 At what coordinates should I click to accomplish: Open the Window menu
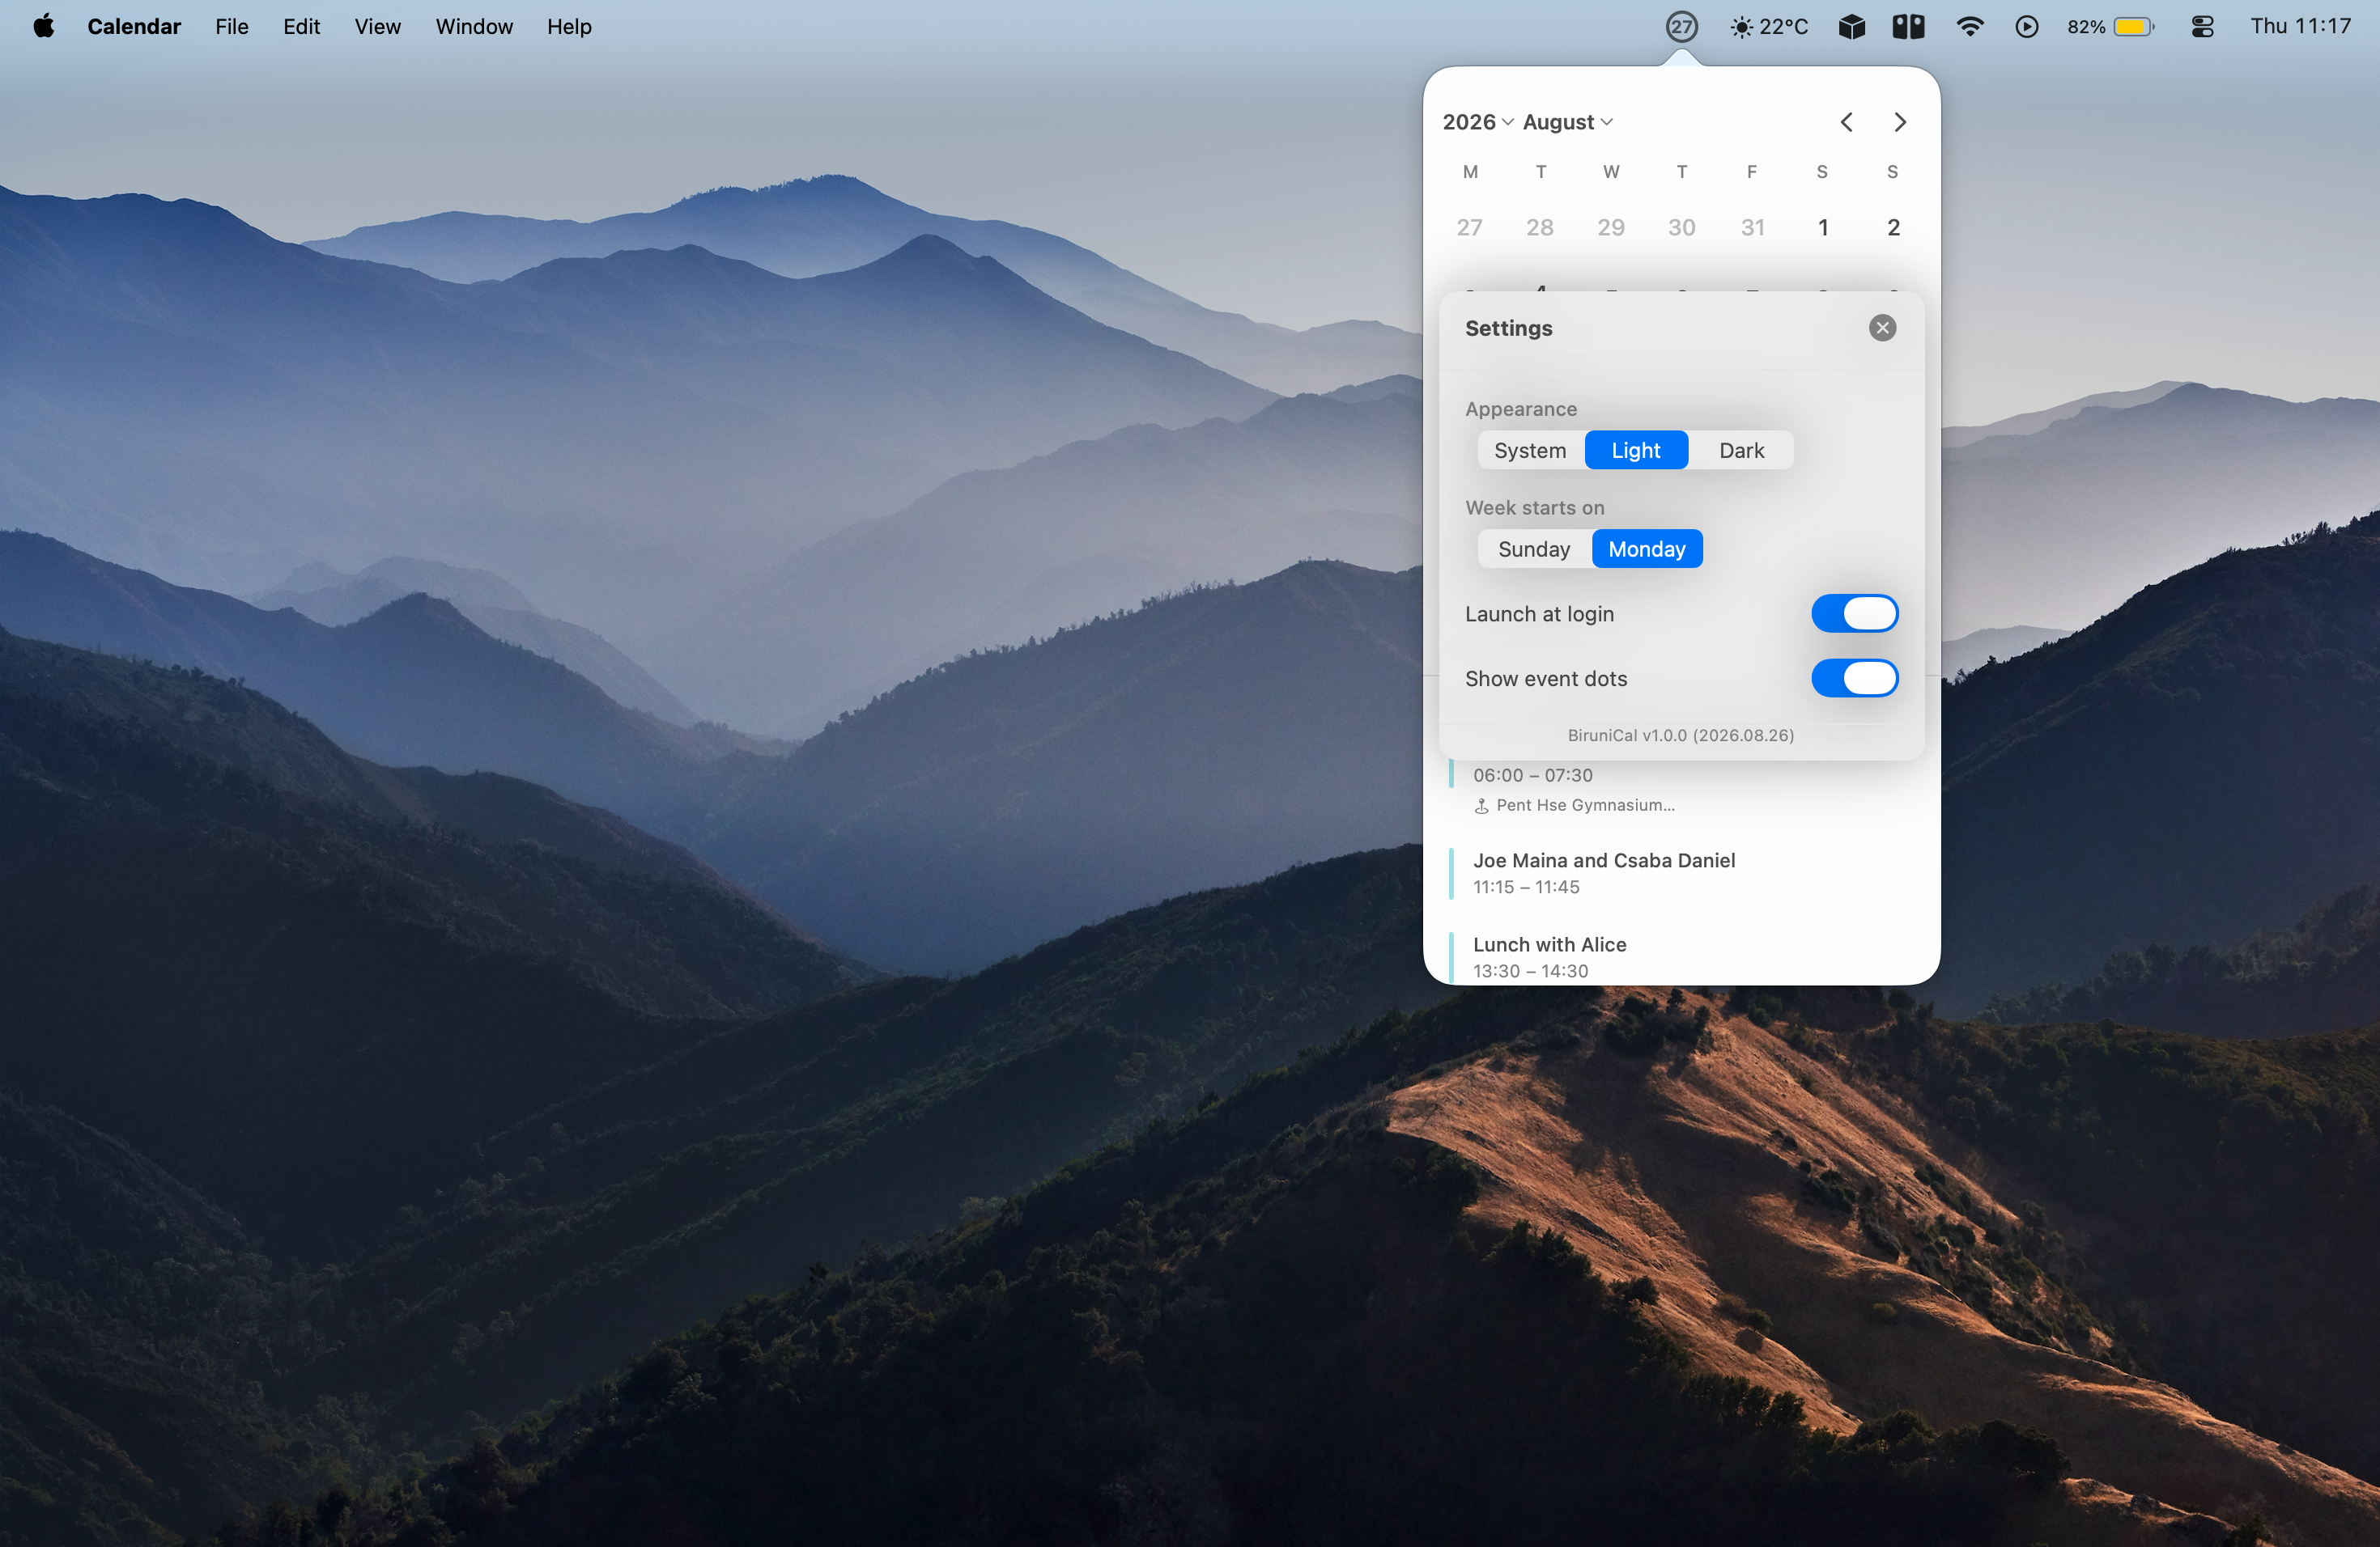pos(474,26)
